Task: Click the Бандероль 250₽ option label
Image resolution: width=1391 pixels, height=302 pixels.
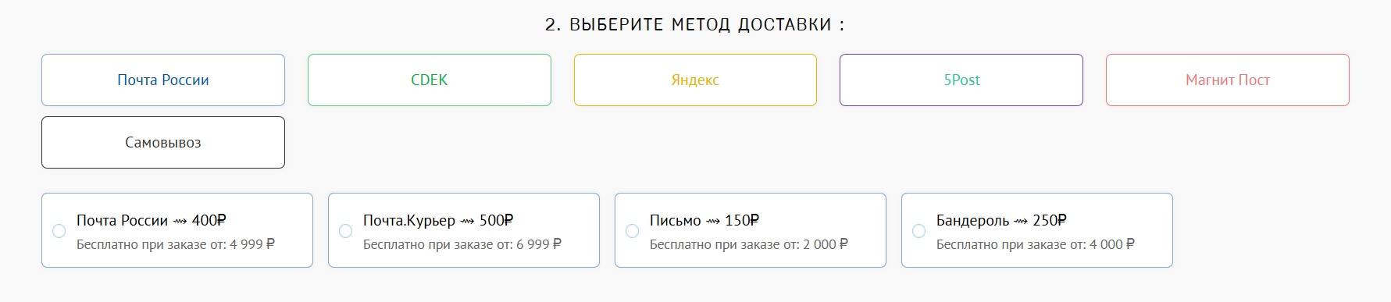Action: click(1002, 220)
